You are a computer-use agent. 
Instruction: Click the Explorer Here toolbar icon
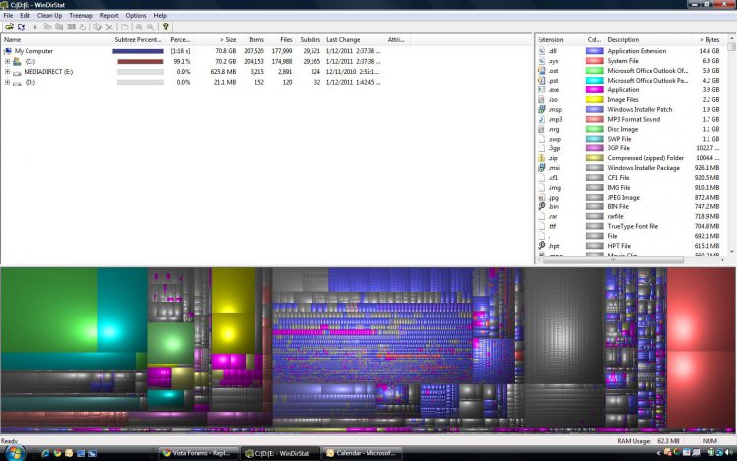[59, 28]
